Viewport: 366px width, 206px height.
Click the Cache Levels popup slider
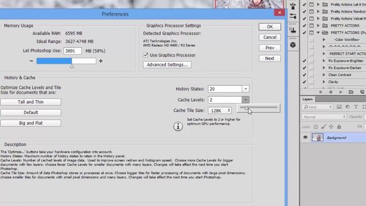pos(258,108)
